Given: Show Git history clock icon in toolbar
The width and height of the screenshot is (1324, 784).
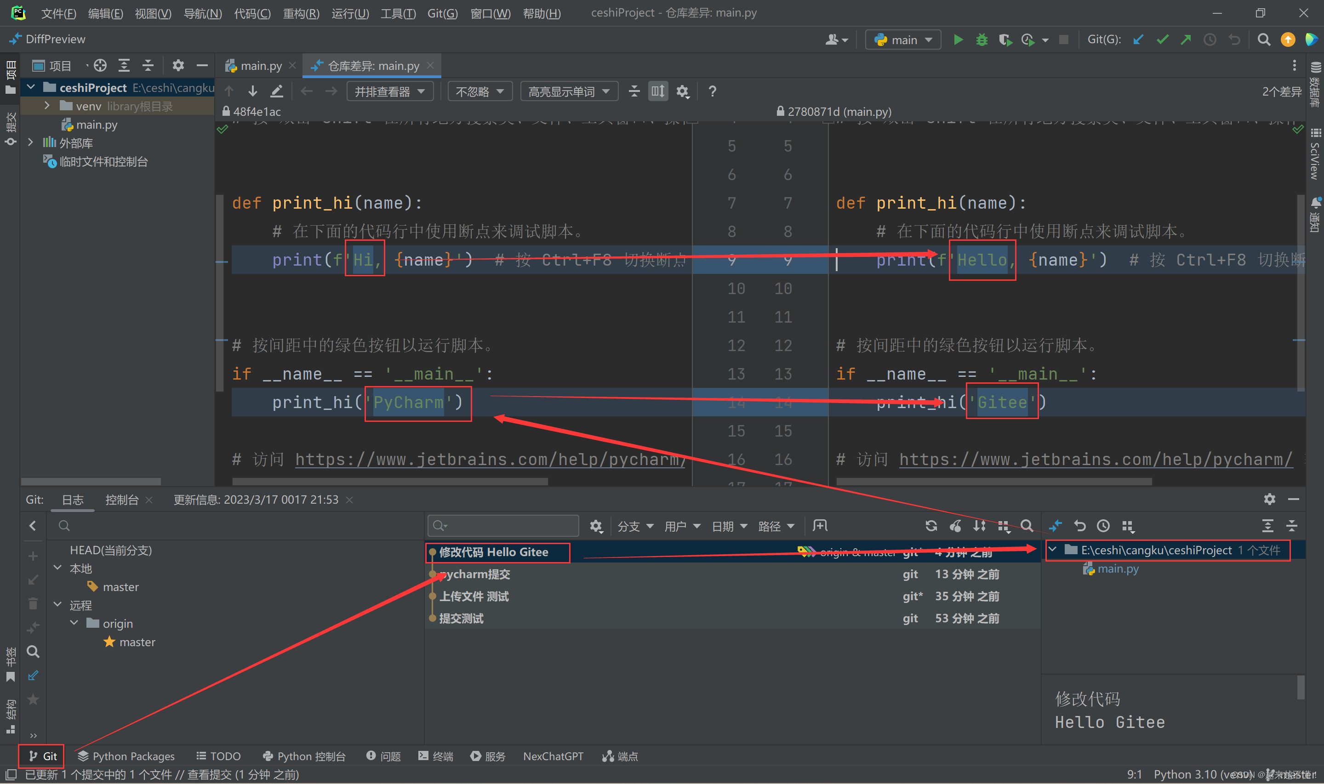Looking at the screenshot, I should (x=1210, y=40).
